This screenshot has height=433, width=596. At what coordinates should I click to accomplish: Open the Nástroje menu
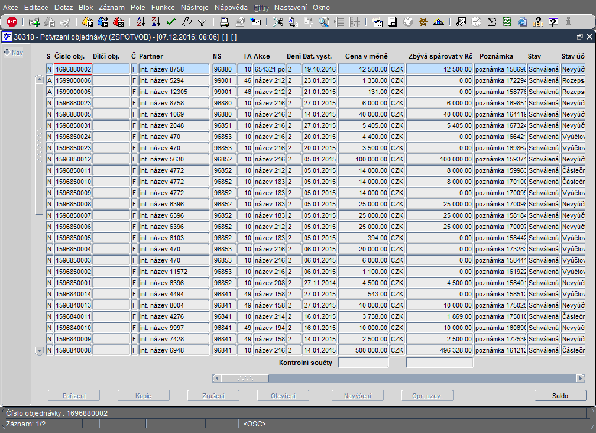[195, 8]
